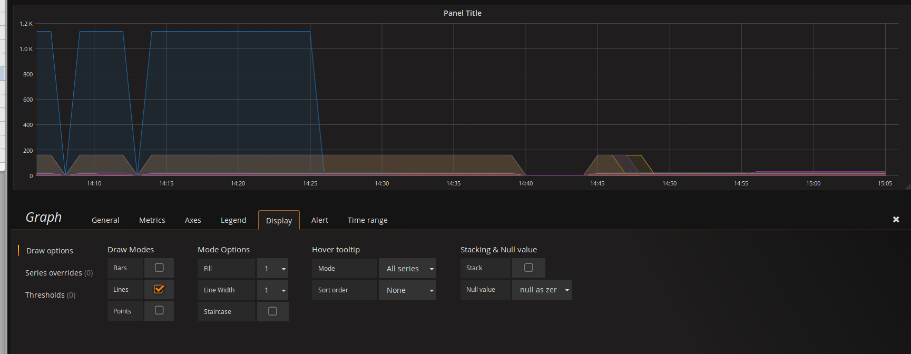Screen dimensions: 911x354
Task: Open the Line Width dropdown
Action: coord(272,290)
